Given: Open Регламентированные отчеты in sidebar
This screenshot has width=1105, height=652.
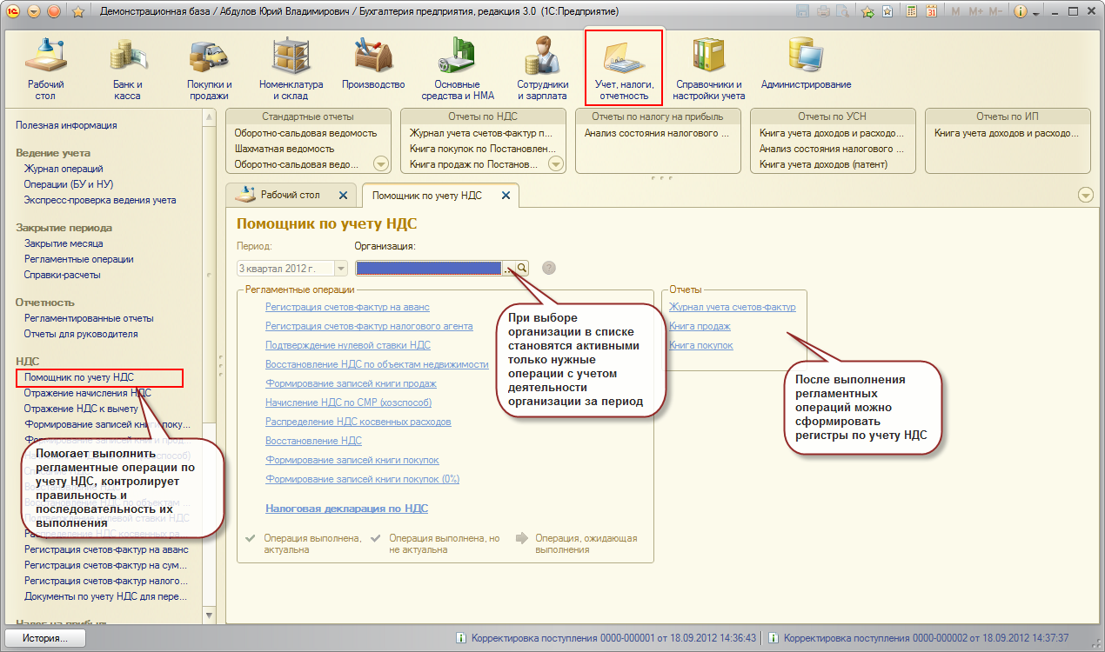Looking at the screenshot, I should click(x=89, y=318).
